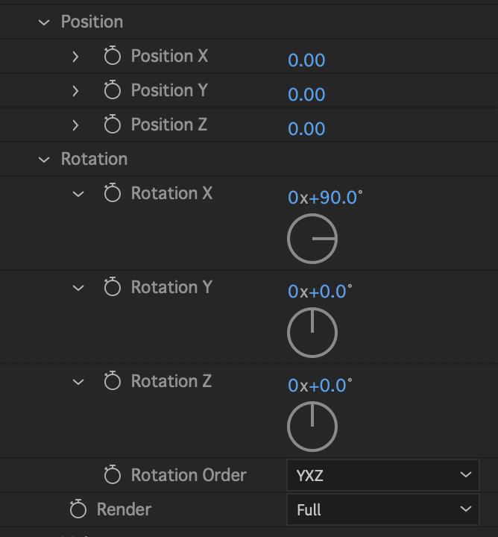The width and height of the screenshot is (498, 537).
Task: Collapse the Rotation group
Action: (x=44, y=160)
